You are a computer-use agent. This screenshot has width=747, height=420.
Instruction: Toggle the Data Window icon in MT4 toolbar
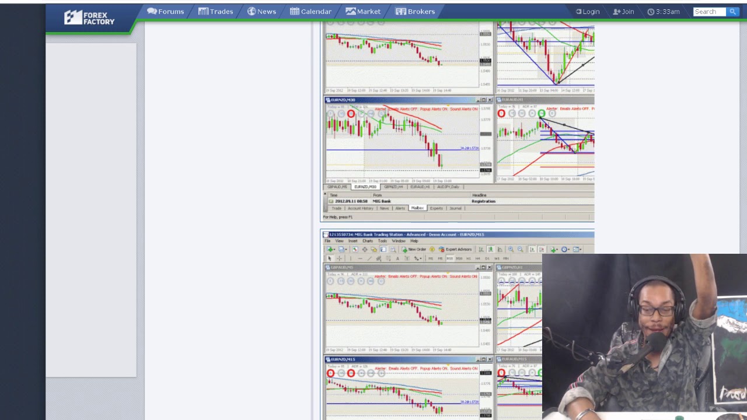click(365, 250)
